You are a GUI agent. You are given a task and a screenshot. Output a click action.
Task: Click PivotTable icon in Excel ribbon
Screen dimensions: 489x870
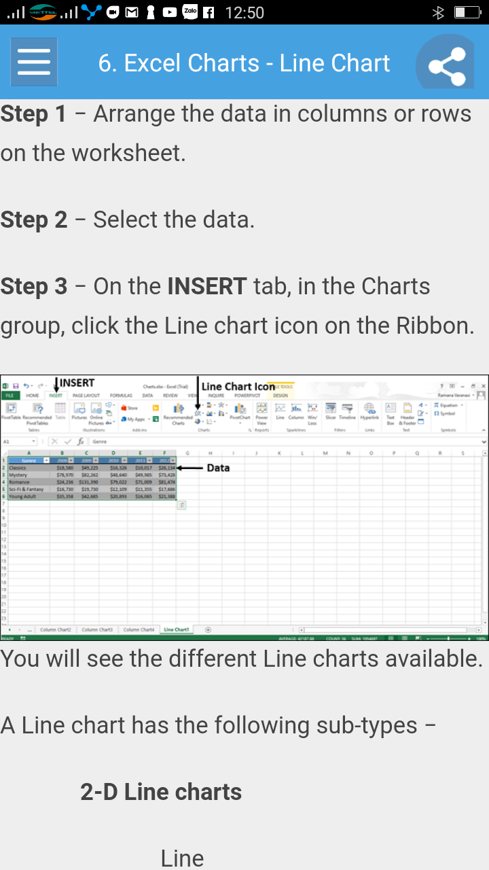[12, 410]
